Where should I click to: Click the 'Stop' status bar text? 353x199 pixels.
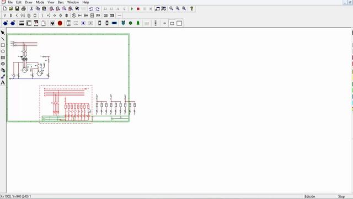click(x=341, y=197)
